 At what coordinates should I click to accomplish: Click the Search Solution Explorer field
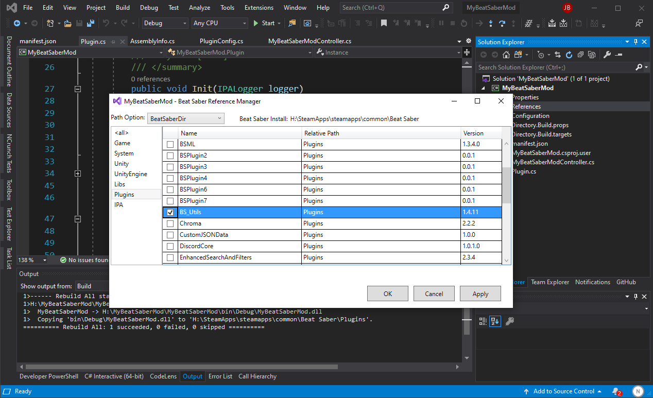coord(556,67)
